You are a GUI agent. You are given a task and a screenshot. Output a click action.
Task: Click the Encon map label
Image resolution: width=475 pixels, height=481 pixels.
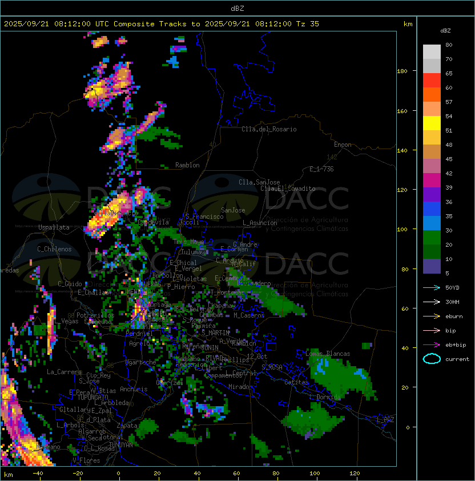pyautogui.click(x=343, y=145)
